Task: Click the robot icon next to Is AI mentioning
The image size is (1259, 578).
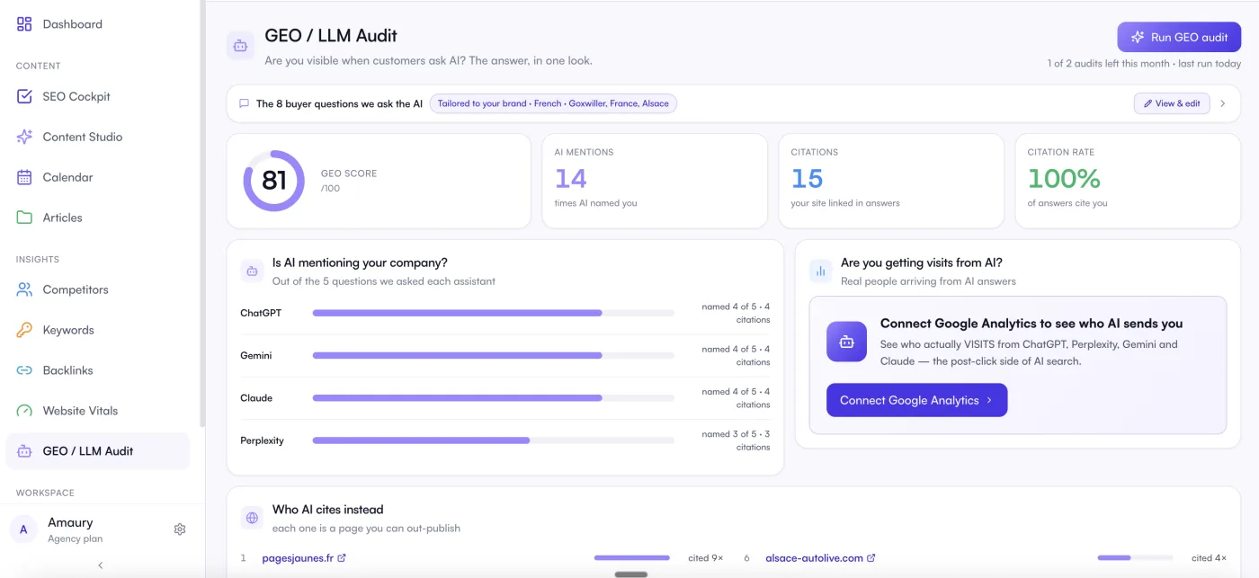Action: point(252,271)
